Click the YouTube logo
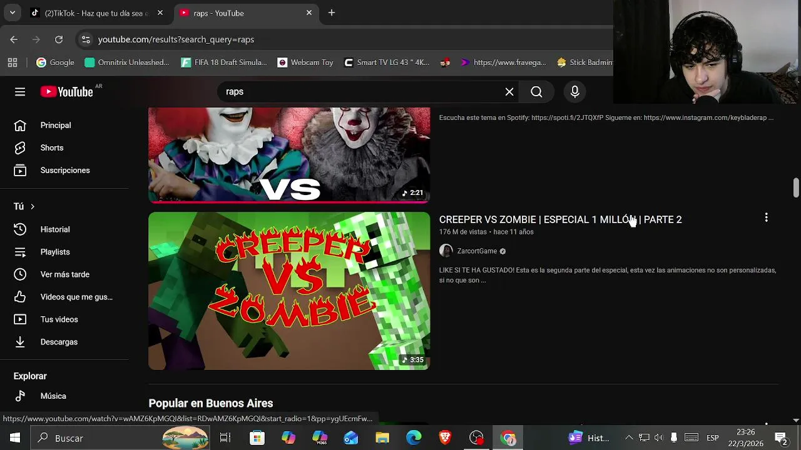Image resolution: width=801 pixels, height=450 pixels. tap(67, 92)
